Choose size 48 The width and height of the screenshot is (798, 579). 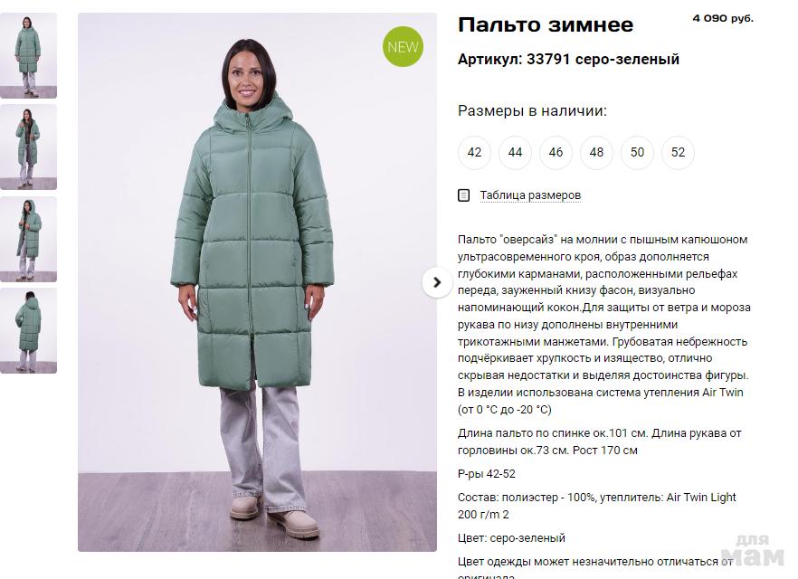point(596,152)
